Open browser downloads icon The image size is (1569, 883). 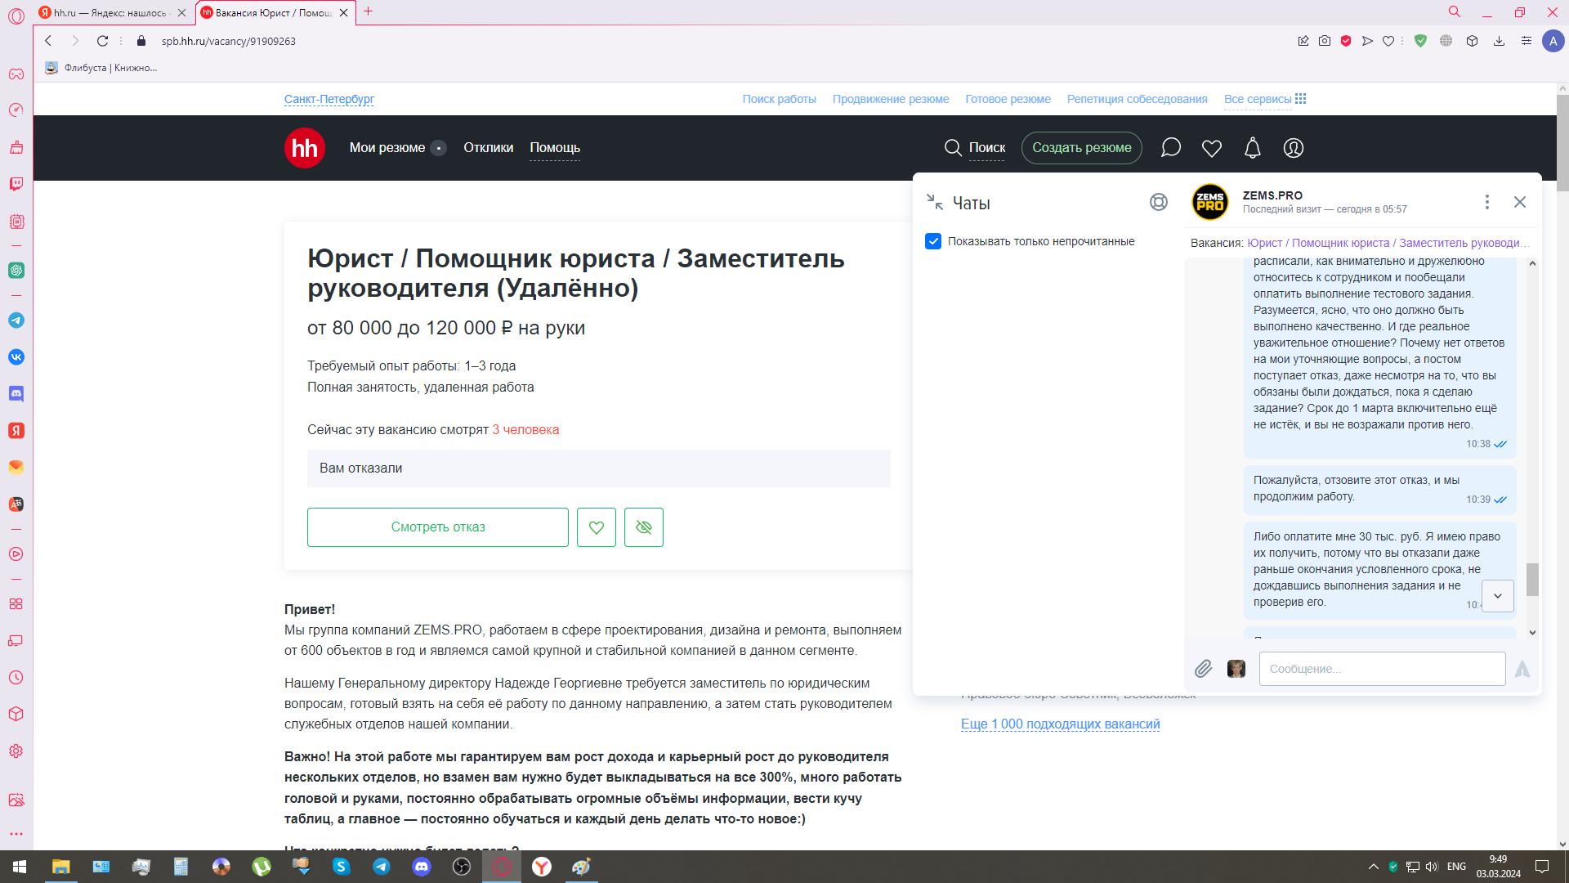point(1499,41)
